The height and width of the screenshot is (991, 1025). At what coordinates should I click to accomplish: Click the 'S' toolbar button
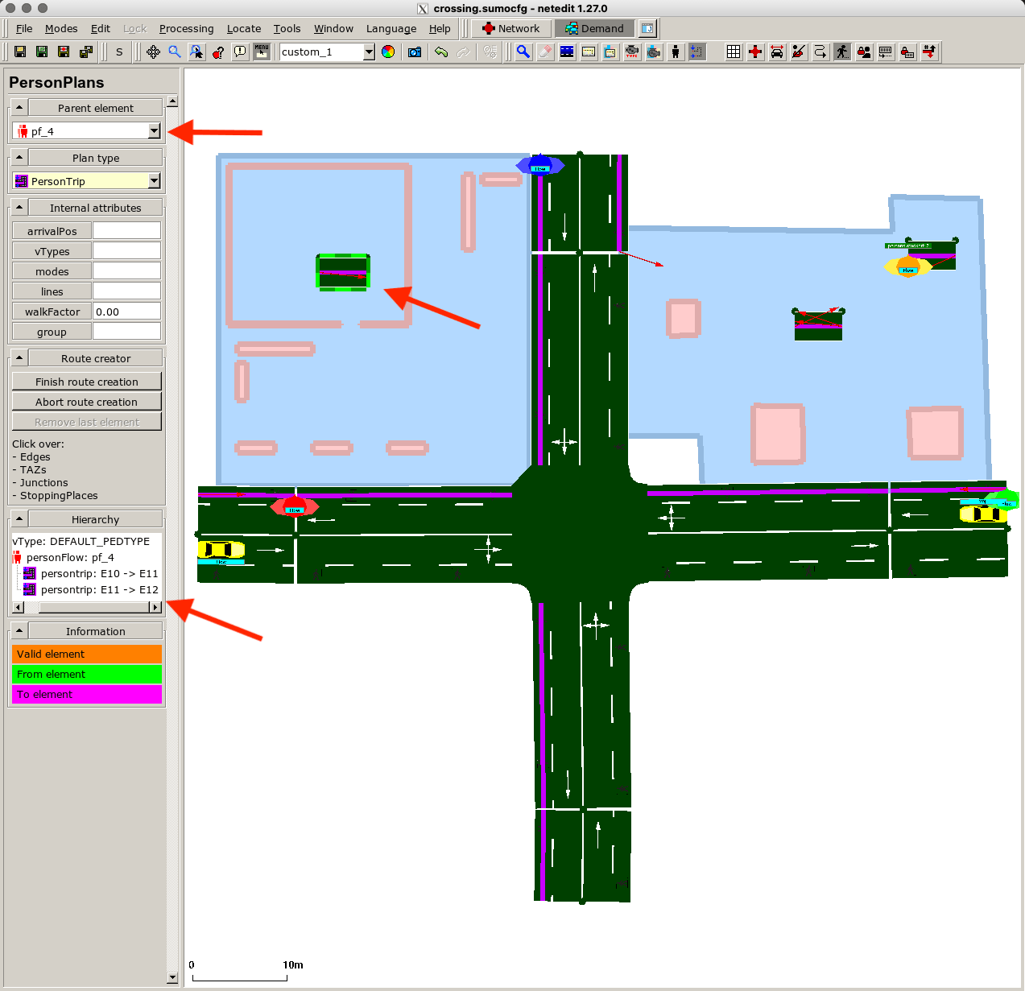click(x=119, y=52)
